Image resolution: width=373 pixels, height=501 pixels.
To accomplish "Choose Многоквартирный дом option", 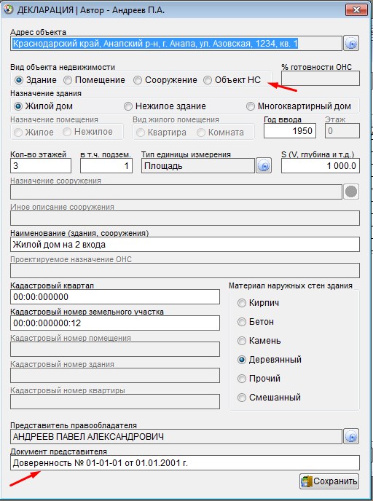I will click(299, 106).
